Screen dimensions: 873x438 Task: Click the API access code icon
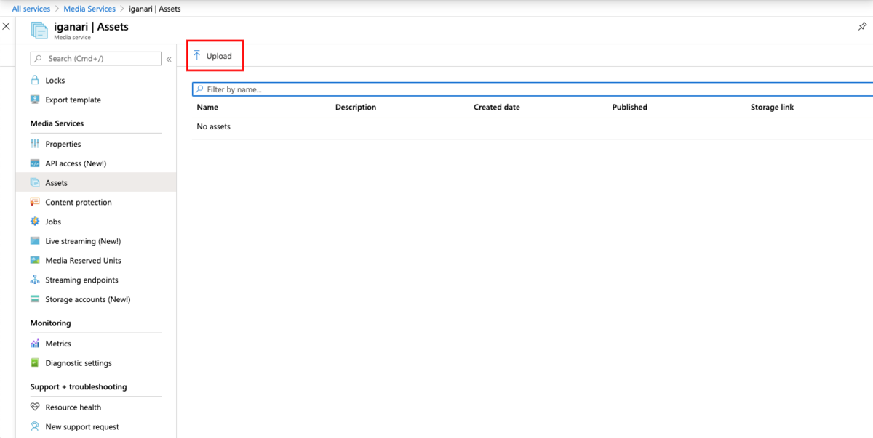[35, 163]
